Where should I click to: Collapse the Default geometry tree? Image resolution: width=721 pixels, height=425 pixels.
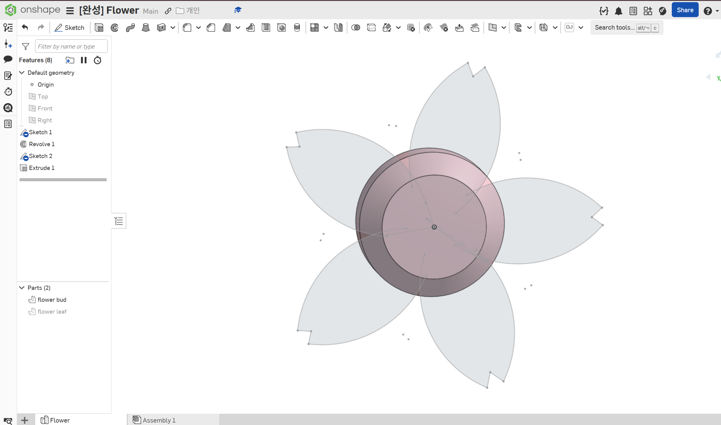22,73
